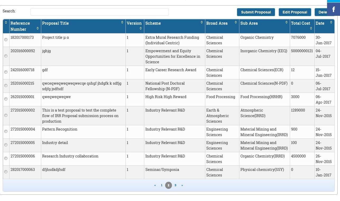Click the Sub Area column header
This screenshot has width=340, height=201.
(x=264, y=26)
